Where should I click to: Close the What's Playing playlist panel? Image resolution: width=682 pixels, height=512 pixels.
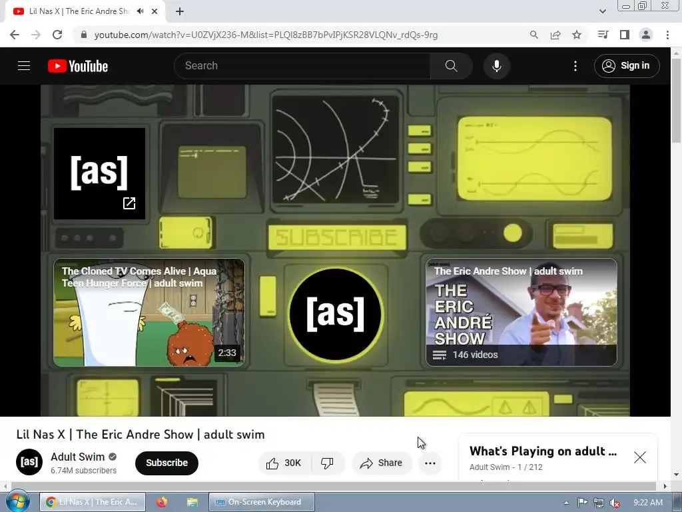[640, 457]
